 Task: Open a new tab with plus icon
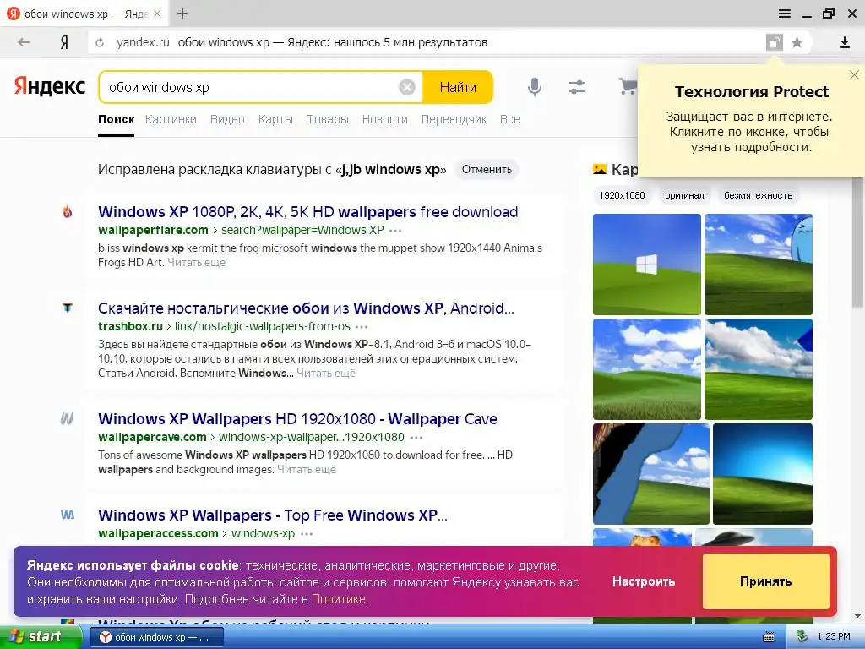coord(182,14)
